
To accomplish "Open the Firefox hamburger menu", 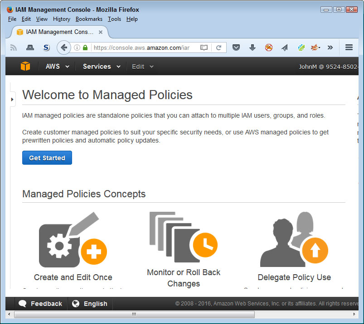I will click(x=349, y=48).
